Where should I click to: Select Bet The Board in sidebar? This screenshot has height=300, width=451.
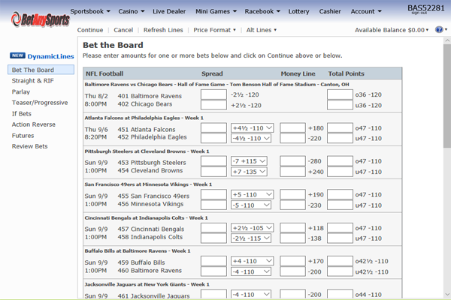click(x=41, y=70)
